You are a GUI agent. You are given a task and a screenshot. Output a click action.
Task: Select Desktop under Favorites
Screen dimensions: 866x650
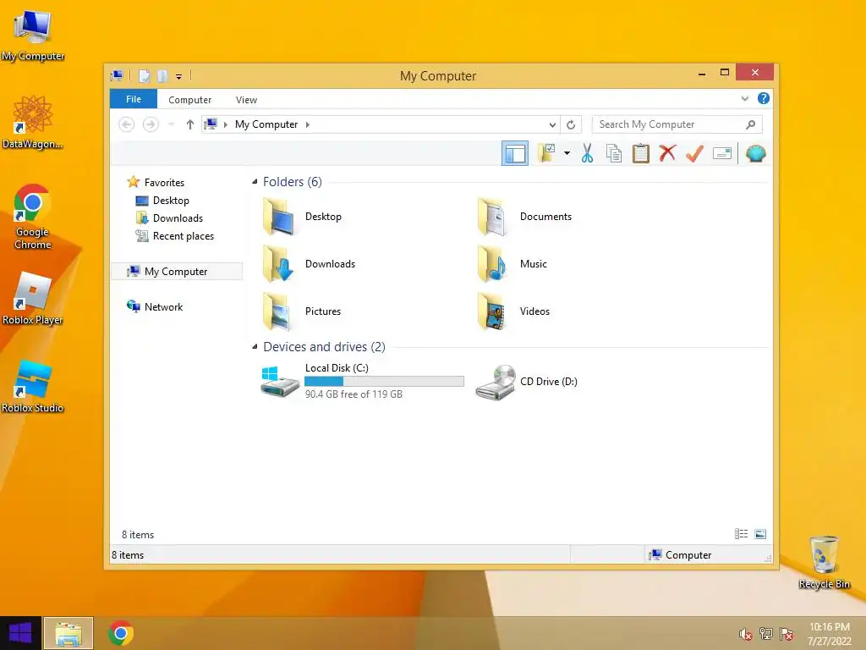(x=171, y=200)
